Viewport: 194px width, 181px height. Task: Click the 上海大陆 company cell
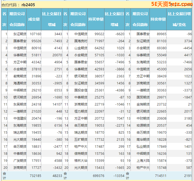pos(143,161)
